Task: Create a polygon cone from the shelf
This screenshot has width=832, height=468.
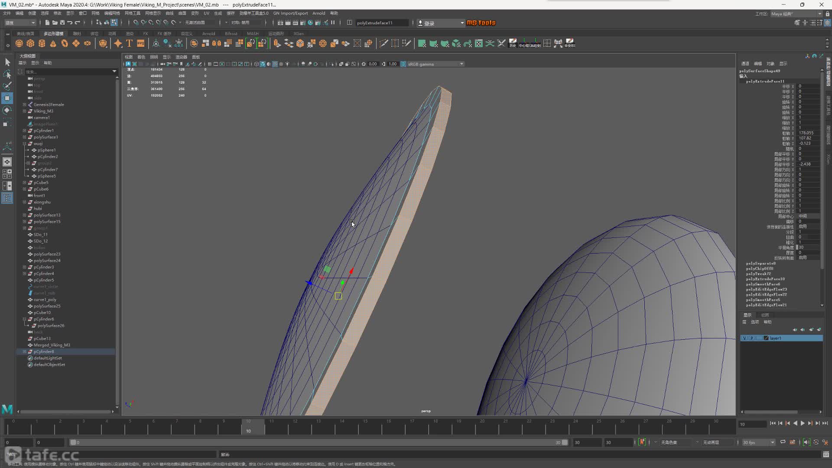Action: point(53,43)
